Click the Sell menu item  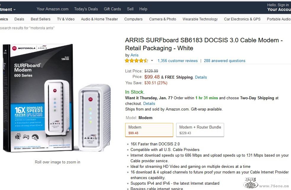(x=130, y=9)
